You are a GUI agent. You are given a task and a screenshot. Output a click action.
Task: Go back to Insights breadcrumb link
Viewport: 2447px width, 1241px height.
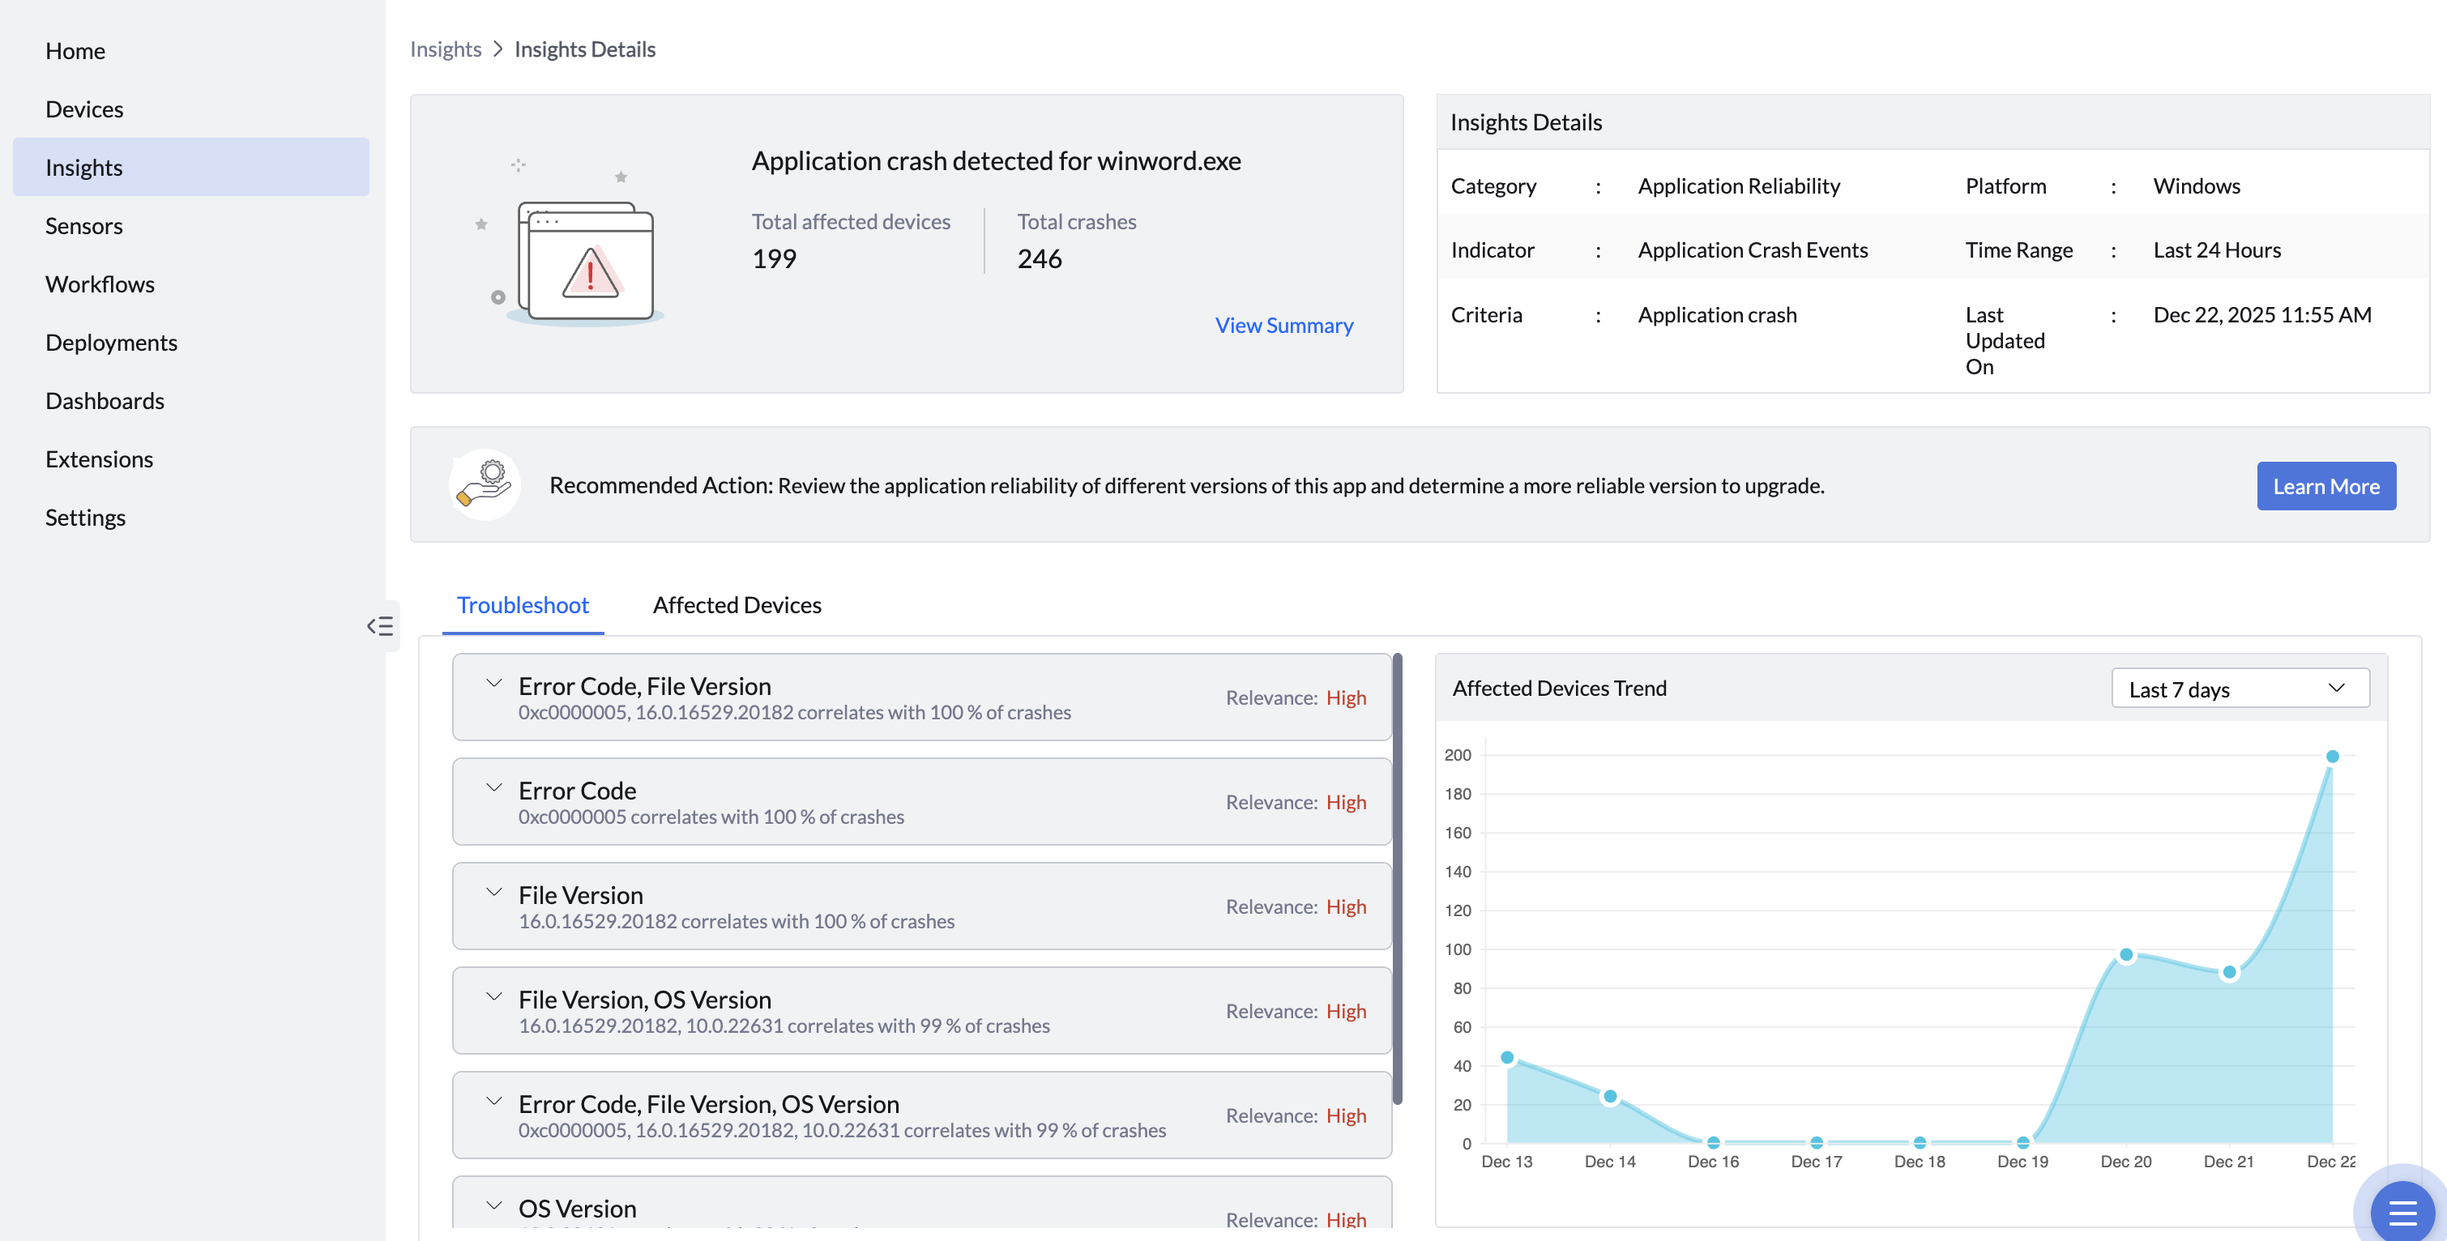446,49
